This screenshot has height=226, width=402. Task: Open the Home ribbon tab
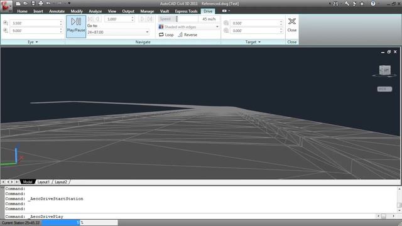[23, 11]
